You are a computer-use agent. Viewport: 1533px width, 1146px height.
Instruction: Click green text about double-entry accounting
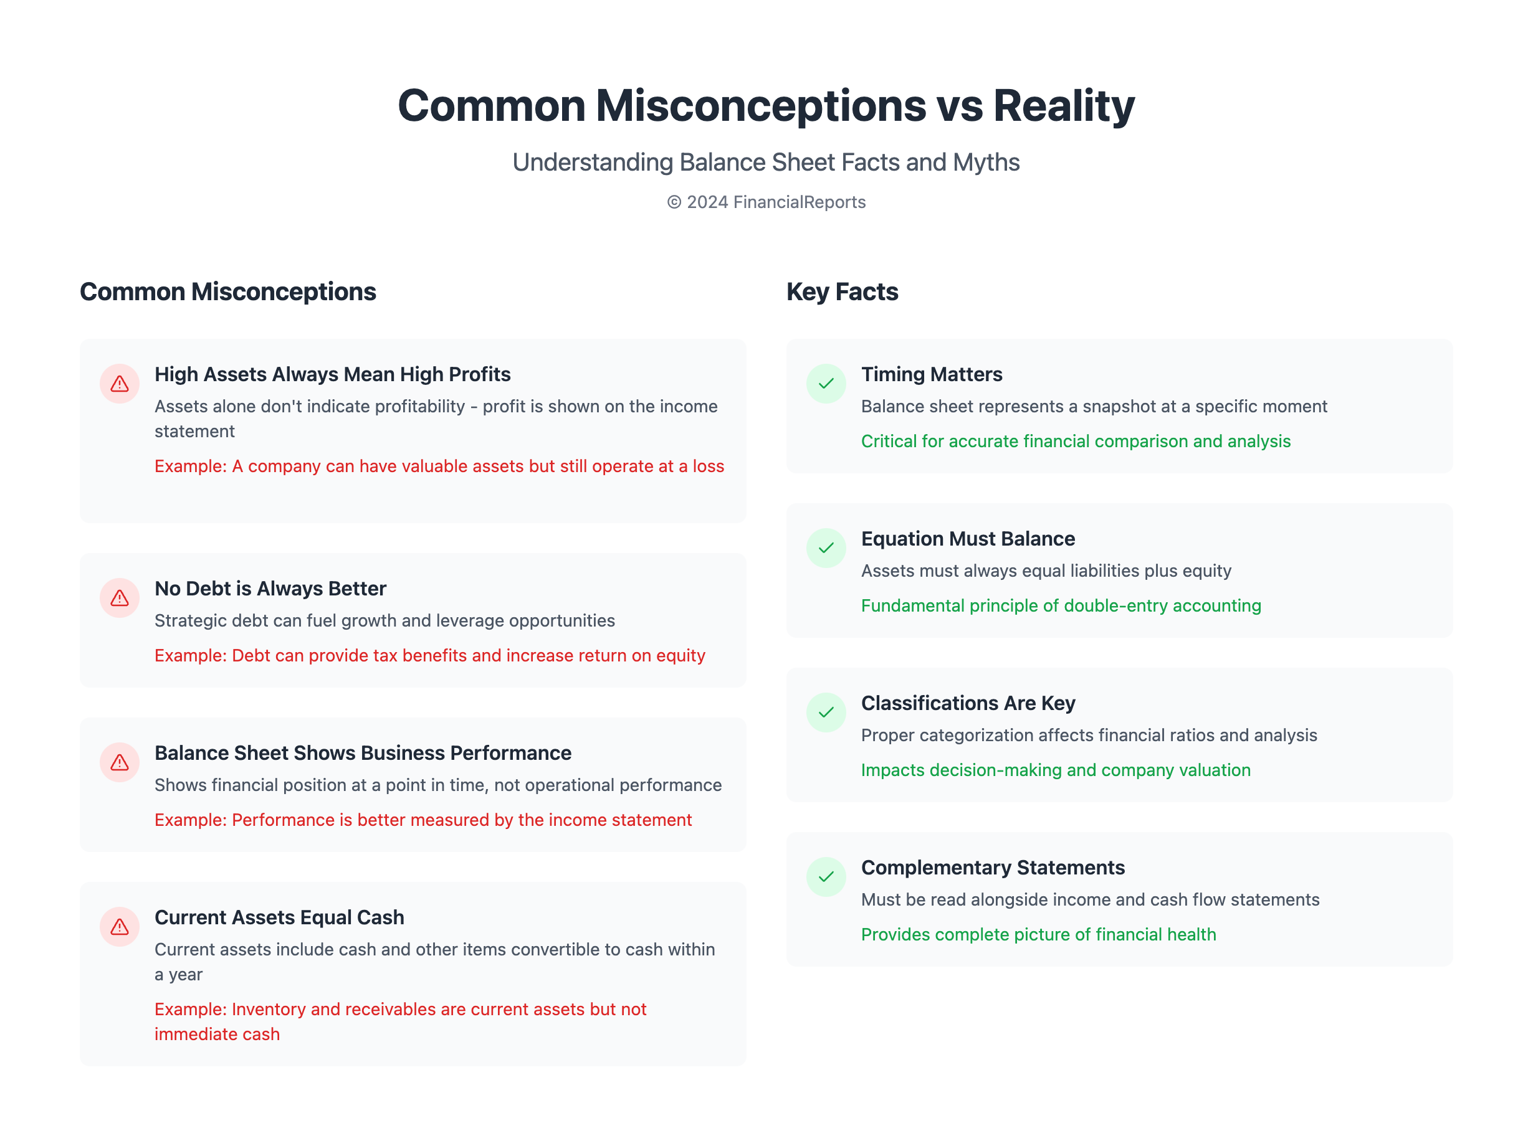[1061, 605]
